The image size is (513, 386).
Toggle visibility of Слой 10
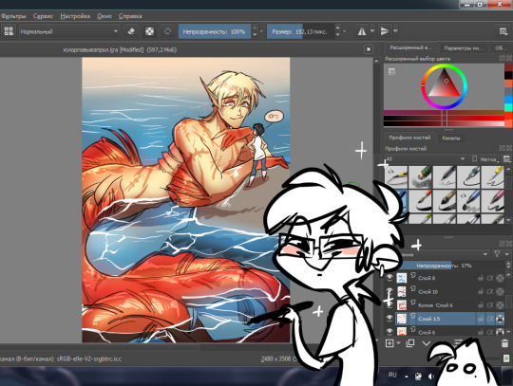pyautogui.click(x=389, y=290)
